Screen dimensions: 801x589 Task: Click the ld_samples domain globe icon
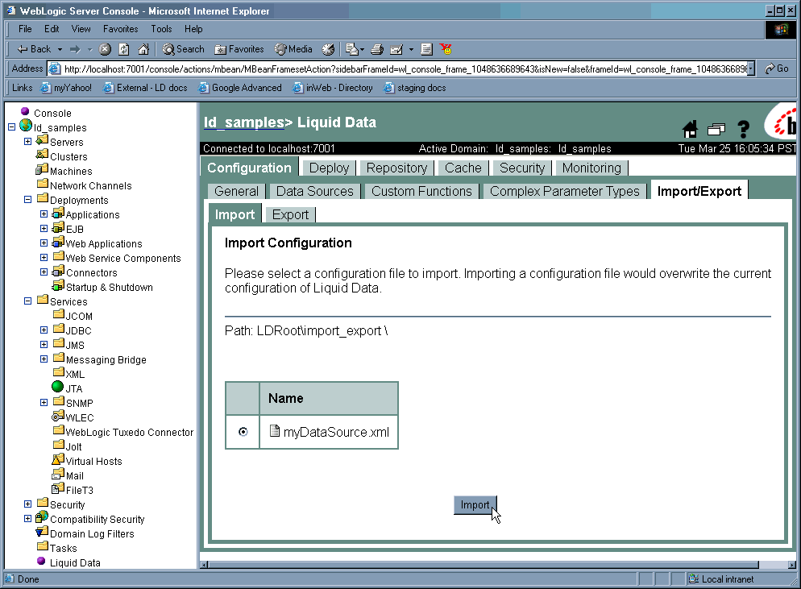click(x=26, y=125)
